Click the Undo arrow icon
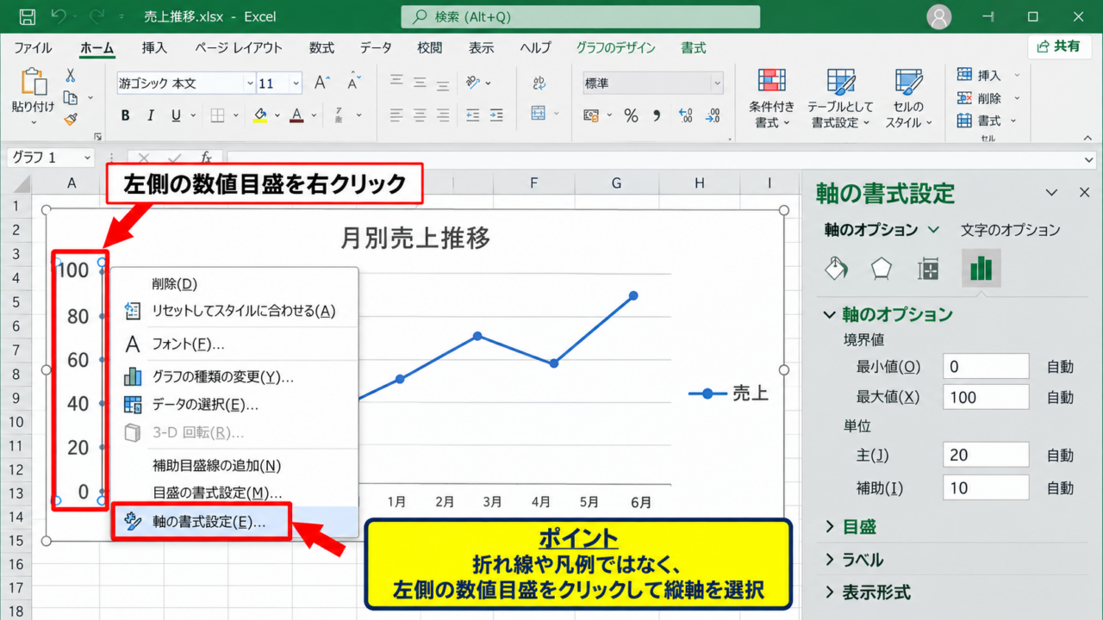1103x620 pixels. (x=59, y=16)
